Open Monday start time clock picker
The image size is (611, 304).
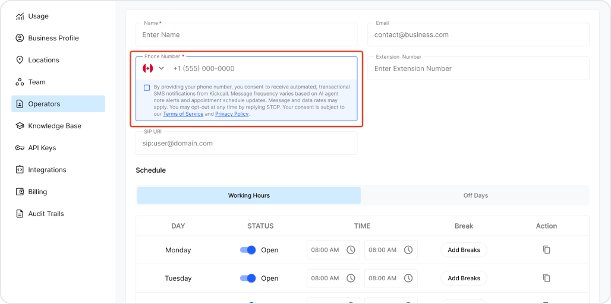[351, 250]
